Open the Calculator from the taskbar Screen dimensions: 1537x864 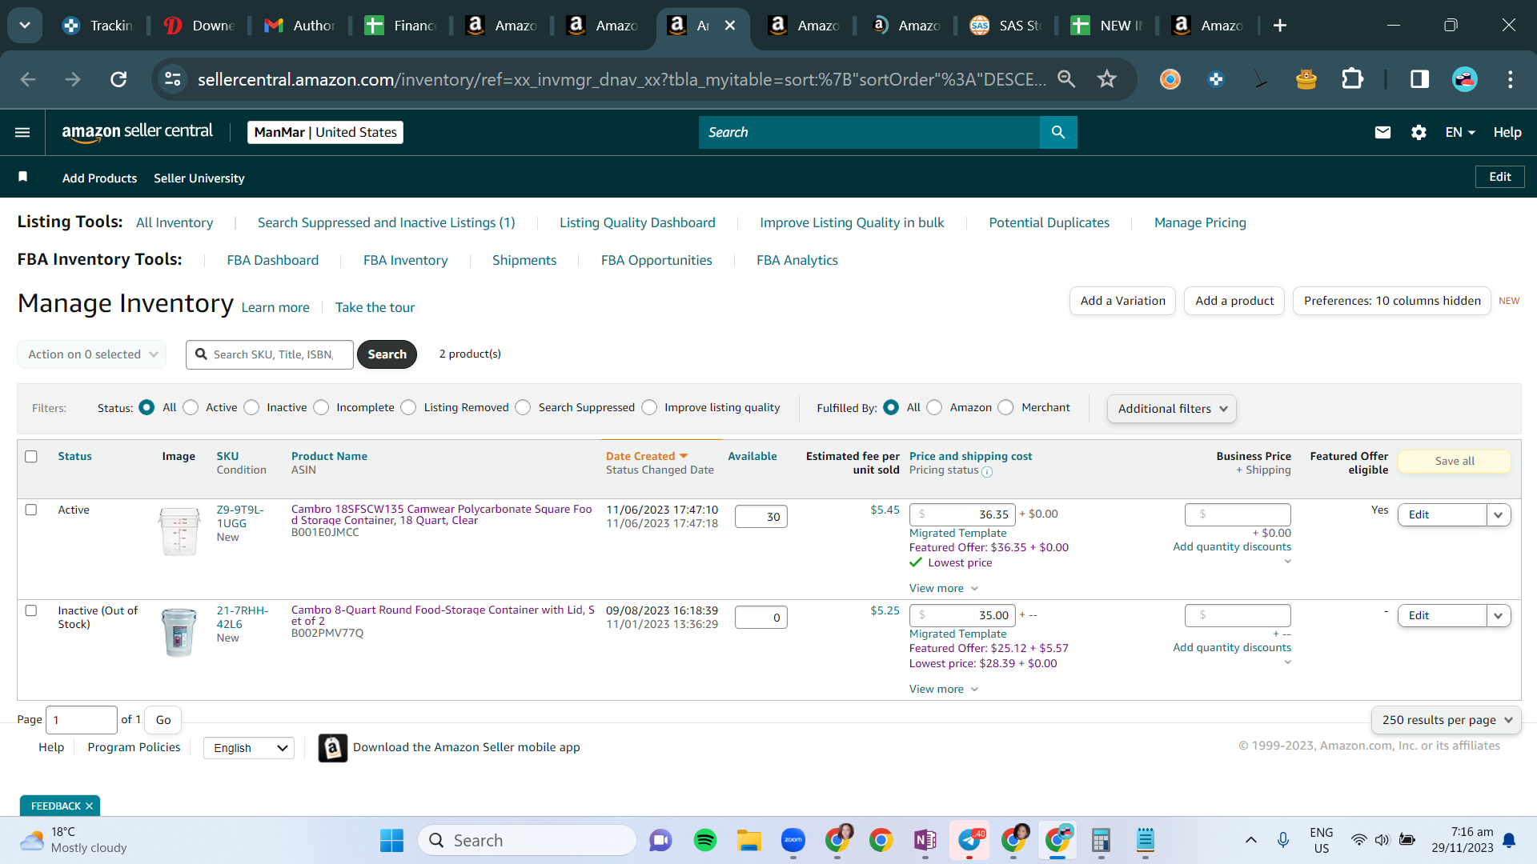(1102, 840)
